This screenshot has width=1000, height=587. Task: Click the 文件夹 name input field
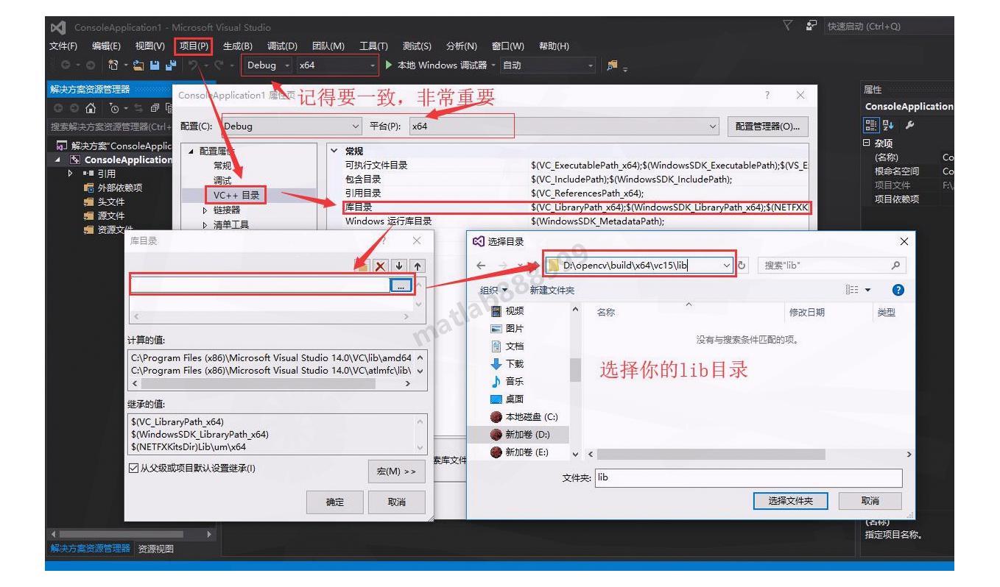coord(747,477)
